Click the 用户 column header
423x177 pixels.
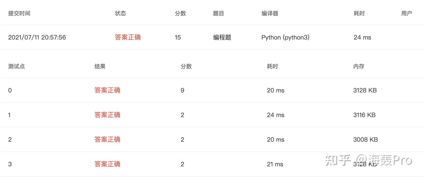click(x=407, y=13)
